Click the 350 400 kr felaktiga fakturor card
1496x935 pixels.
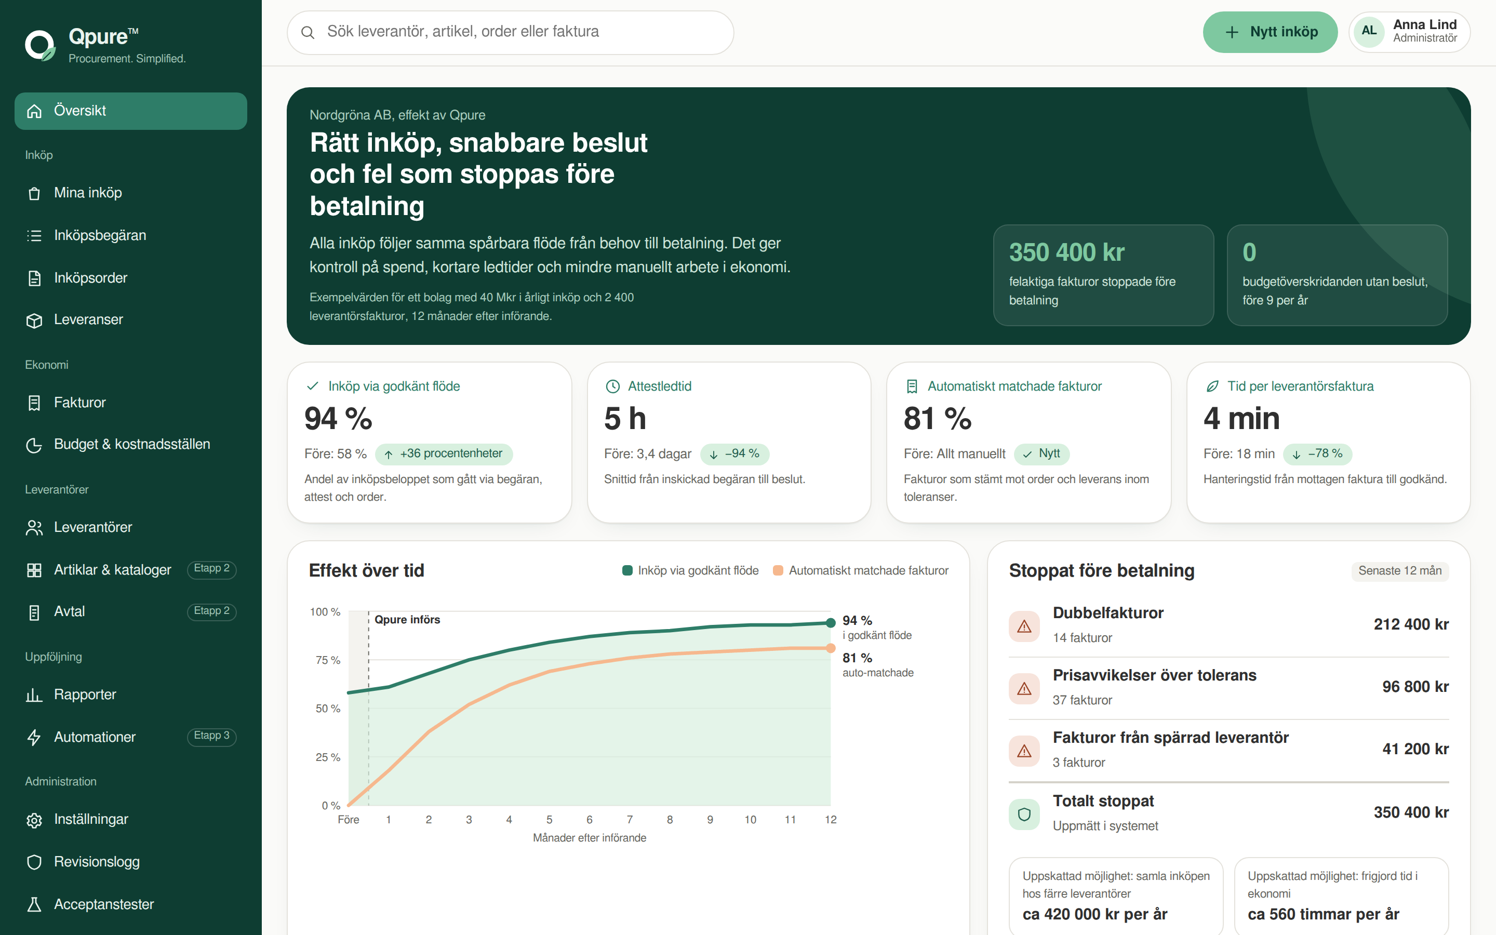1103,275
